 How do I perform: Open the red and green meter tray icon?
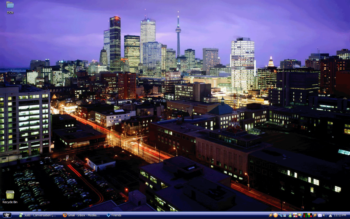point(305,215)
